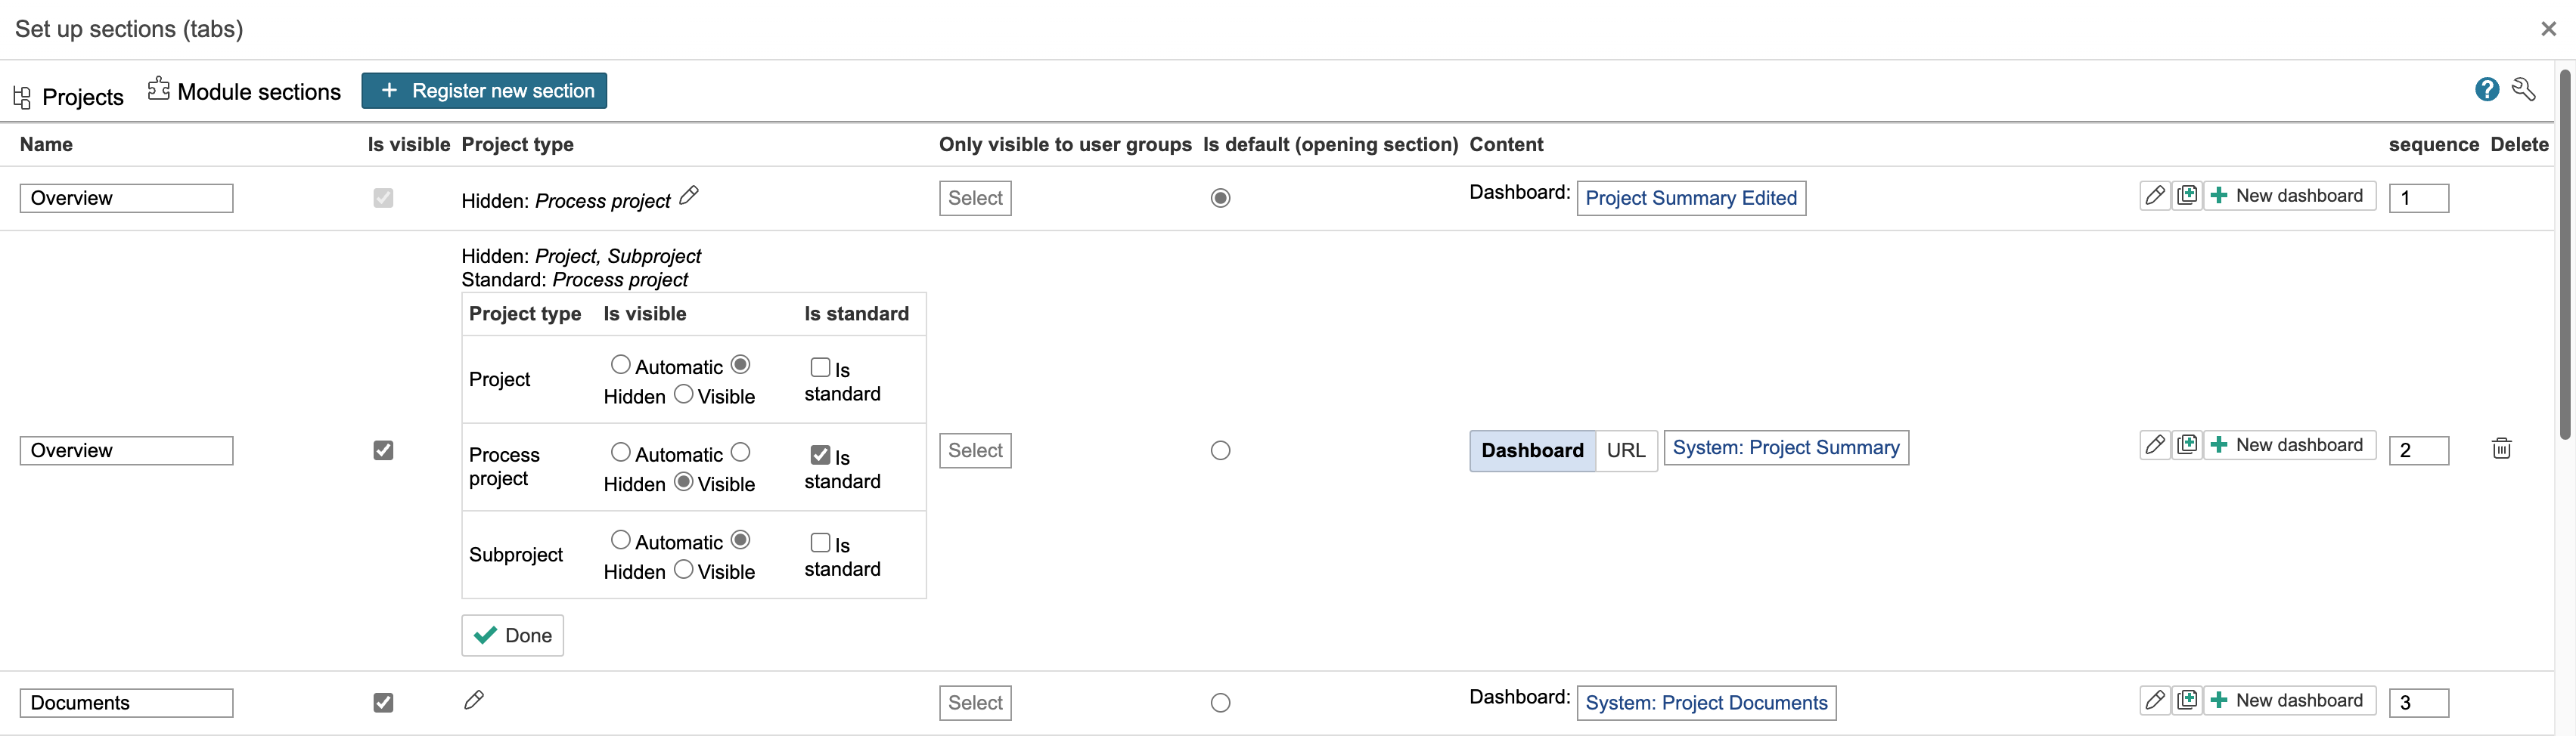Viewport: 2576px width, 736px height.
Task: Set Documents as default opening section
Action: click(x=1220, y=703)
